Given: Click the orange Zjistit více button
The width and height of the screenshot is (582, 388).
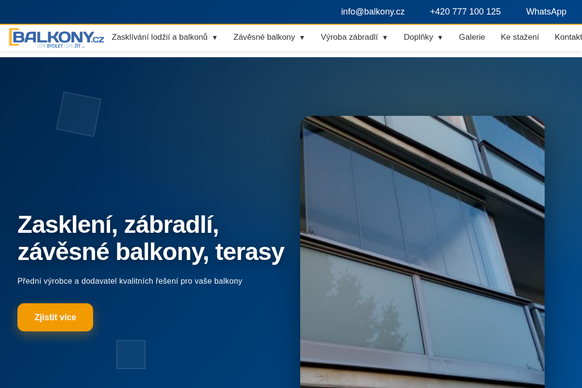Looking at the screenshot, I should coord(55,317).
